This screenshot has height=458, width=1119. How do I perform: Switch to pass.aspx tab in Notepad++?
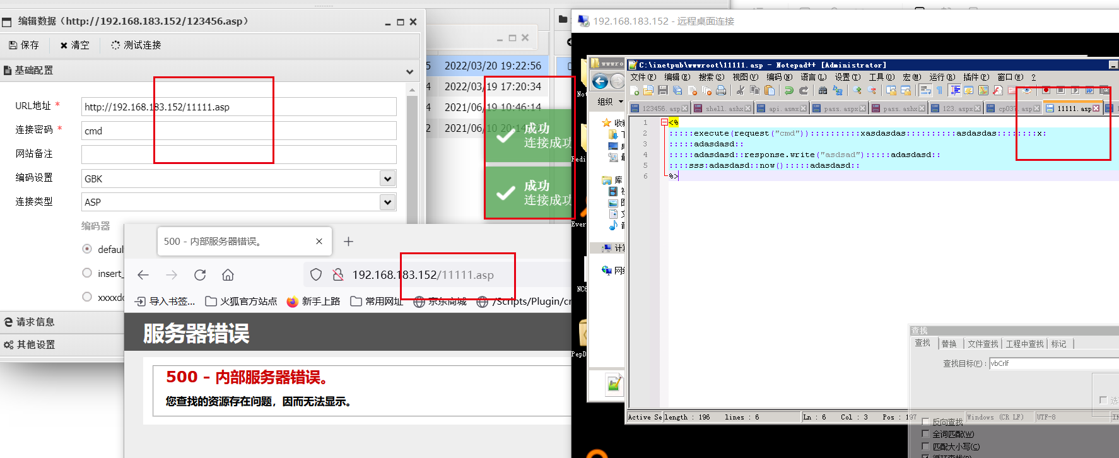[x=839, y=109]
